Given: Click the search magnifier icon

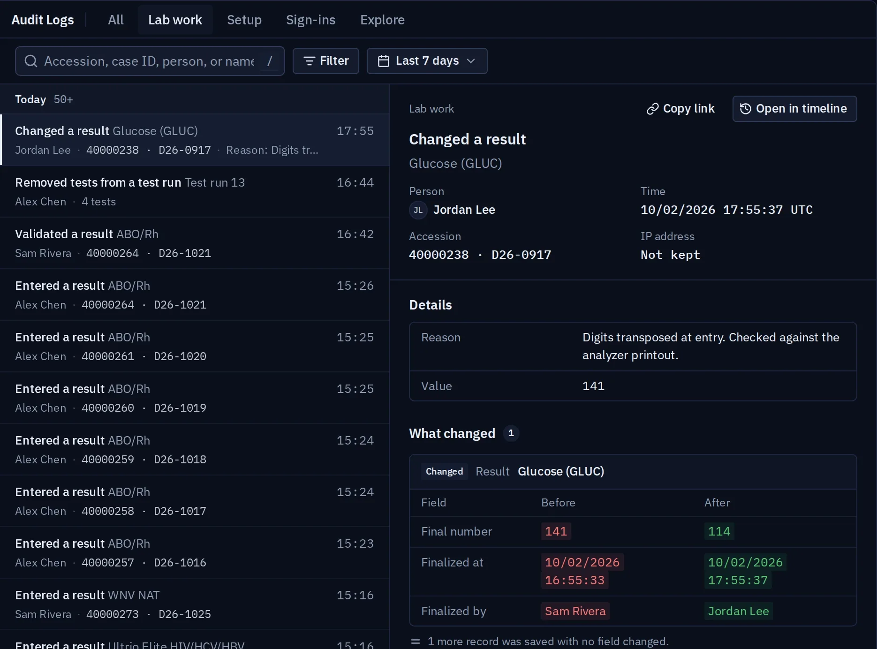Looking at the screenshot, I should [31, 61].
